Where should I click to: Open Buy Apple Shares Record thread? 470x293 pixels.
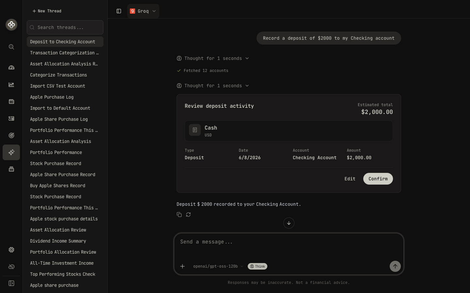(65, 186)
